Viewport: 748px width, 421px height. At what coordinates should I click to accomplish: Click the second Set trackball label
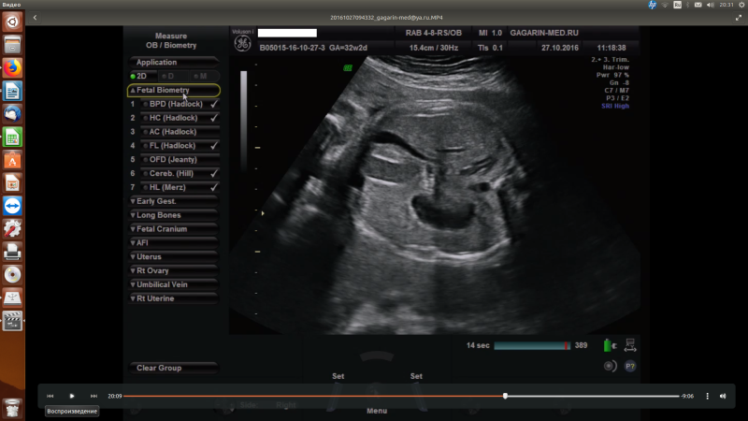click(416, 376)
